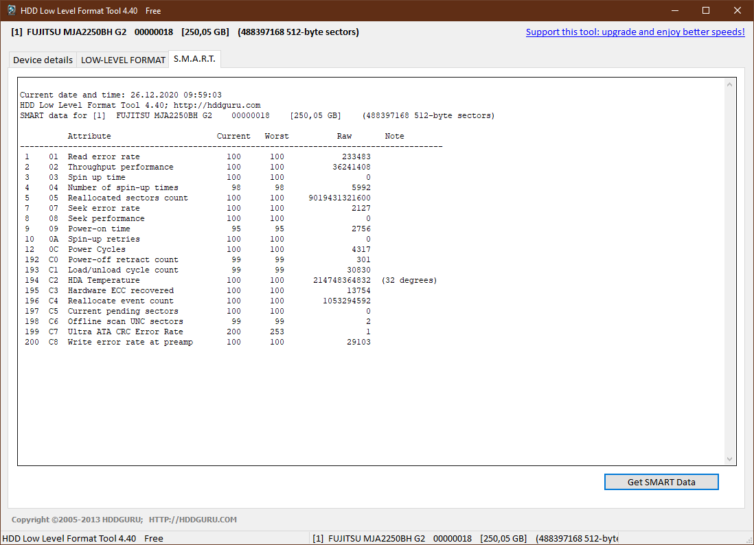Select Current pending sectors row
This screenshot has width=754, height=545.
click(198, 311)
